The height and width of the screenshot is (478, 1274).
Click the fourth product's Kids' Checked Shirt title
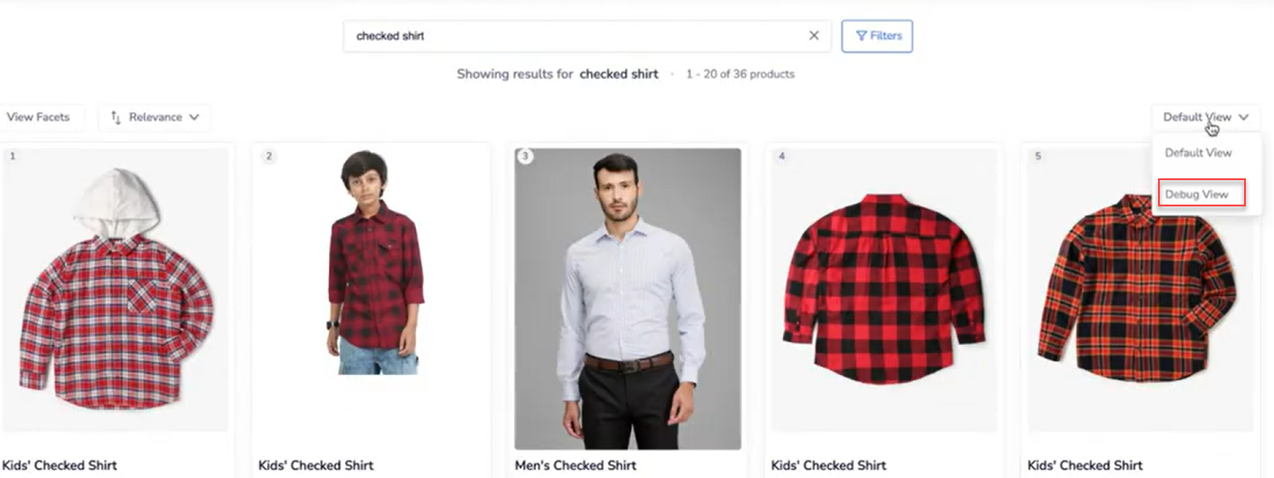[828, 465]
